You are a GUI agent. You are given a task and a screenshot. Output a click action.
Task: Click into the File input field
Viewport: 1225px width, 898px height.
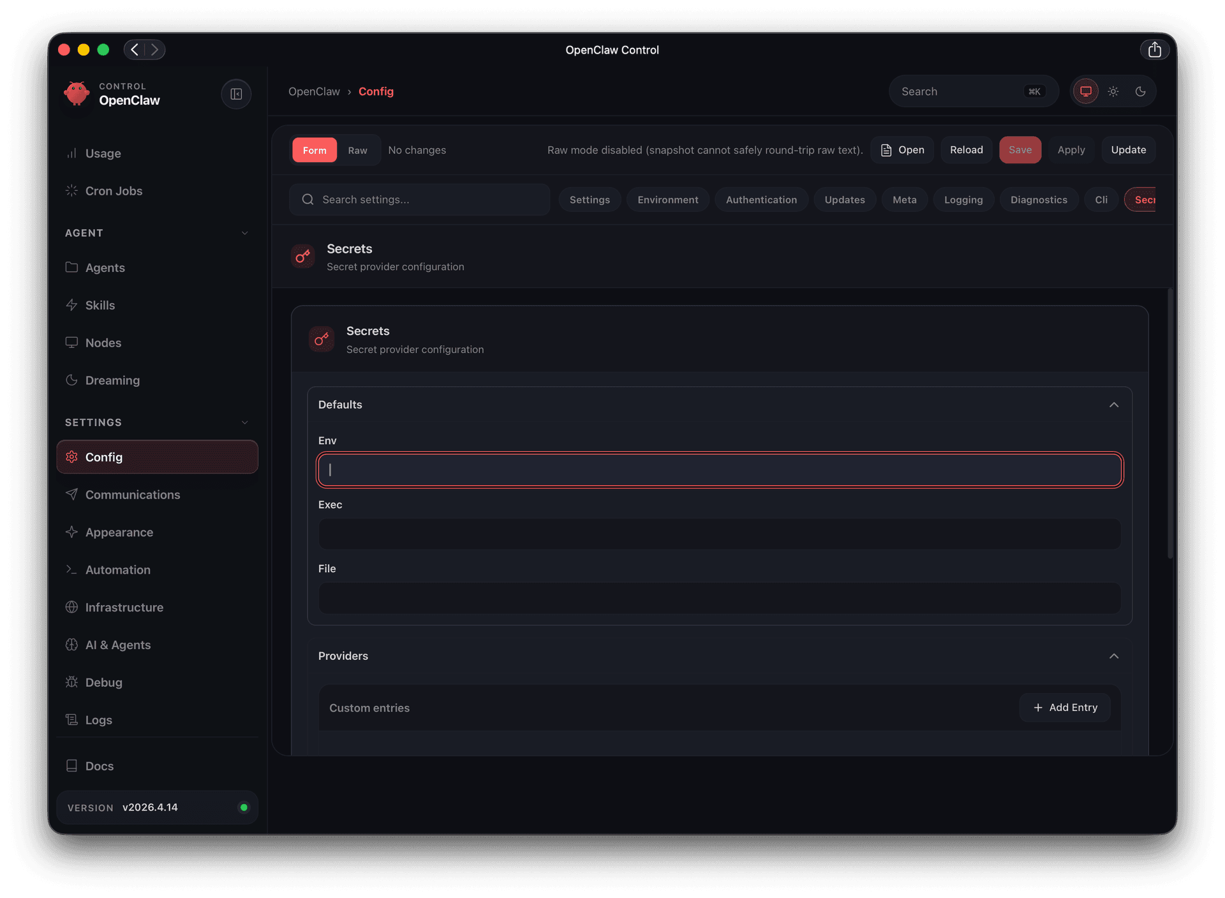720,597
